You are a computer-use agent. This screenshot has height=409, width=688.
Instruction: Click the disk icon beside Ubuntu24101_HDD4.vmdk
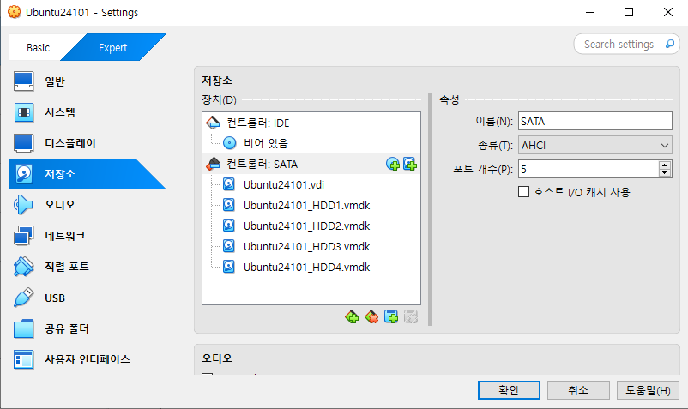228,267
